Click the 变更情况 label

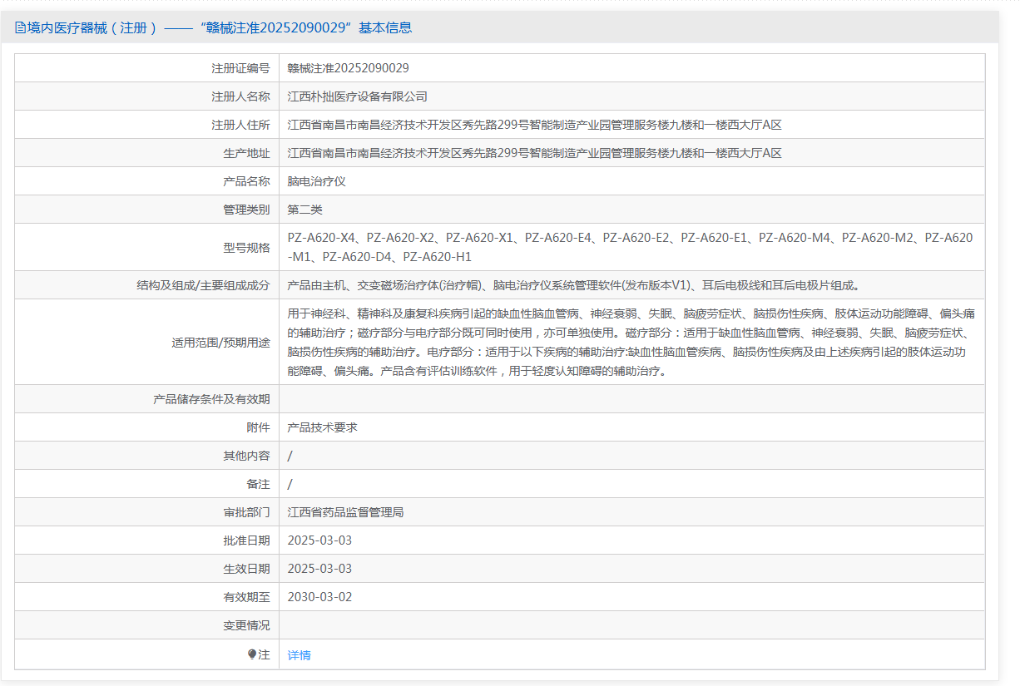pos(246,625)
